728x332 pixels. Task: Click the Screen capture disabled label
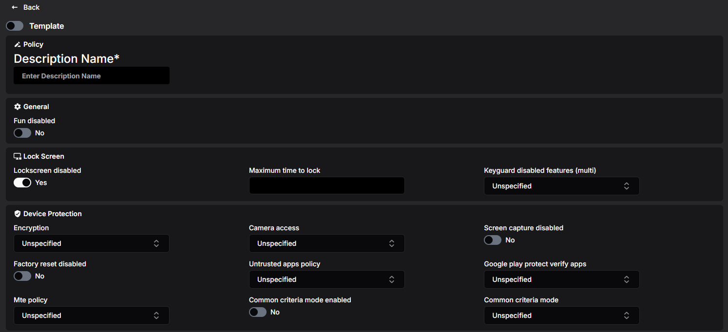pyautogui.click(x=523, y=228)
